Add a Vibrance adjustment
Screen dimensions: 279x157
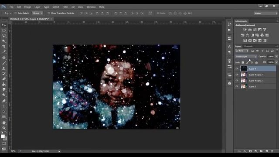pos(265,30)
